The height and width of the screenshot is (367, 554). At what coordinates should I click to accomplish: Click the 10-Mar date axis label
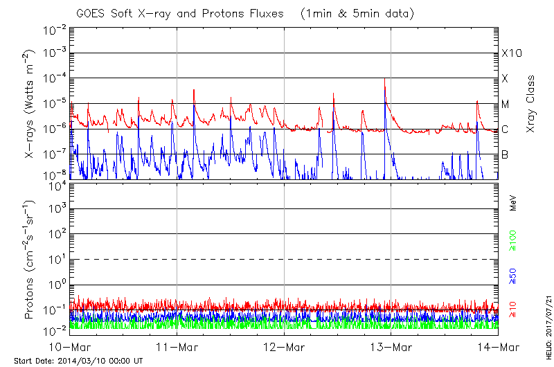(70, 346)
